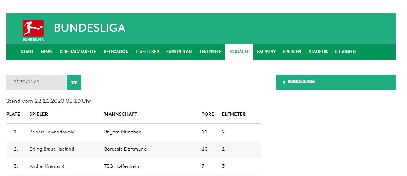Click the BUNDESLIGA header title
Image resolution: width=407 pixels, height=176 pixels.
[89, 28]
